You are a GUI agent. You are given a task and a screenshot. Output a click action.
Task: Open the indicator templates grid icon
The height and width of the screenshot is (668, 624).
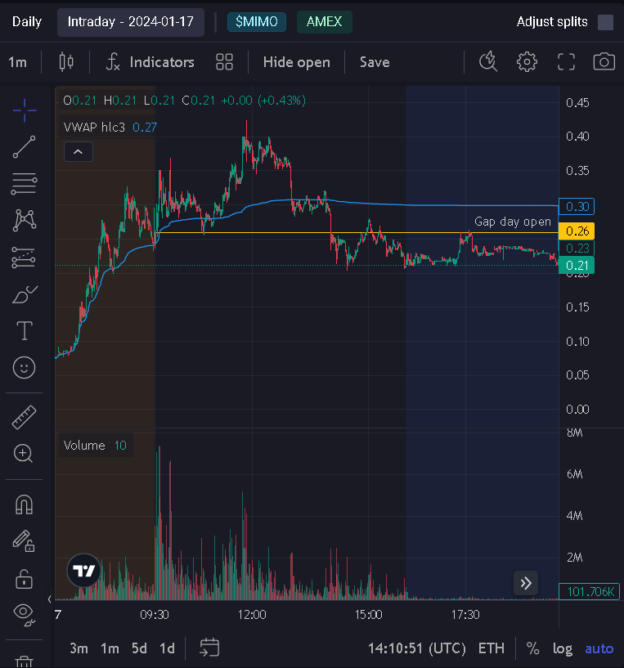pos(224,62)
